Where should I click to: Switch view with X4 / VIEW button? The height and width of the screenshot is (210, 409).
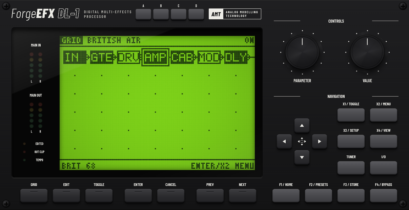(384, 141)
